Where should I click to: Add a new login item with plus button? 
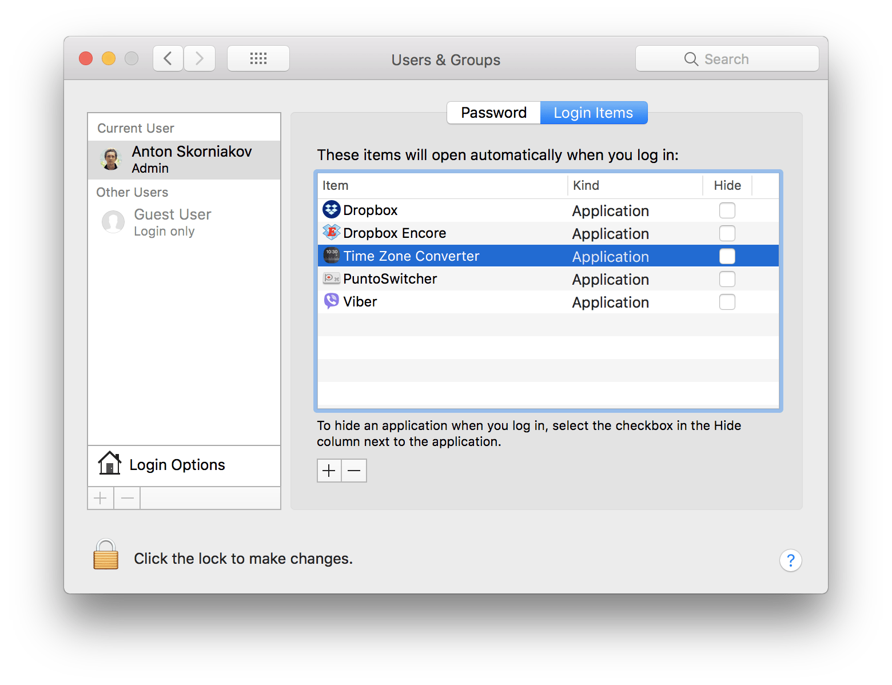point(329,470)
